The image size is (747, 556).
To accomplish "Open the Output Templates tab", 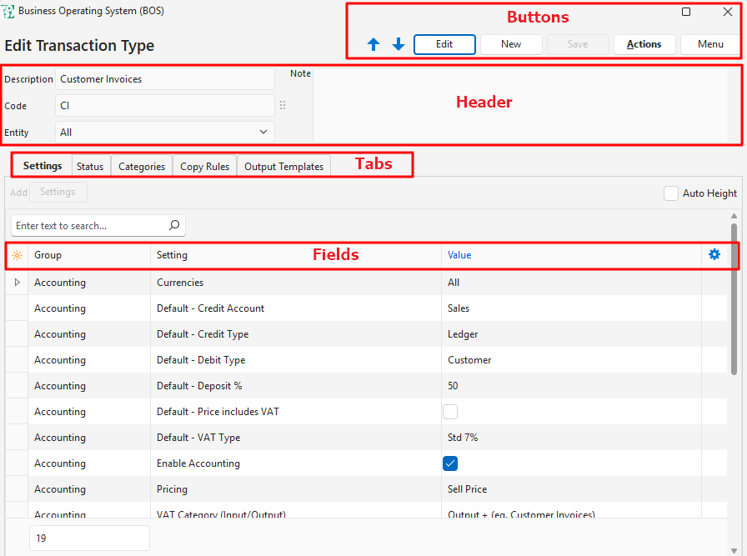I will 283,166.
